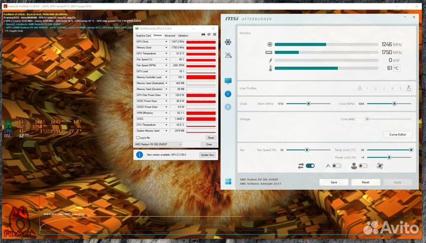Click the core clock icon in Afterburner Monitor
This screenshot has height=243, width=426.
tap(270, 44)
